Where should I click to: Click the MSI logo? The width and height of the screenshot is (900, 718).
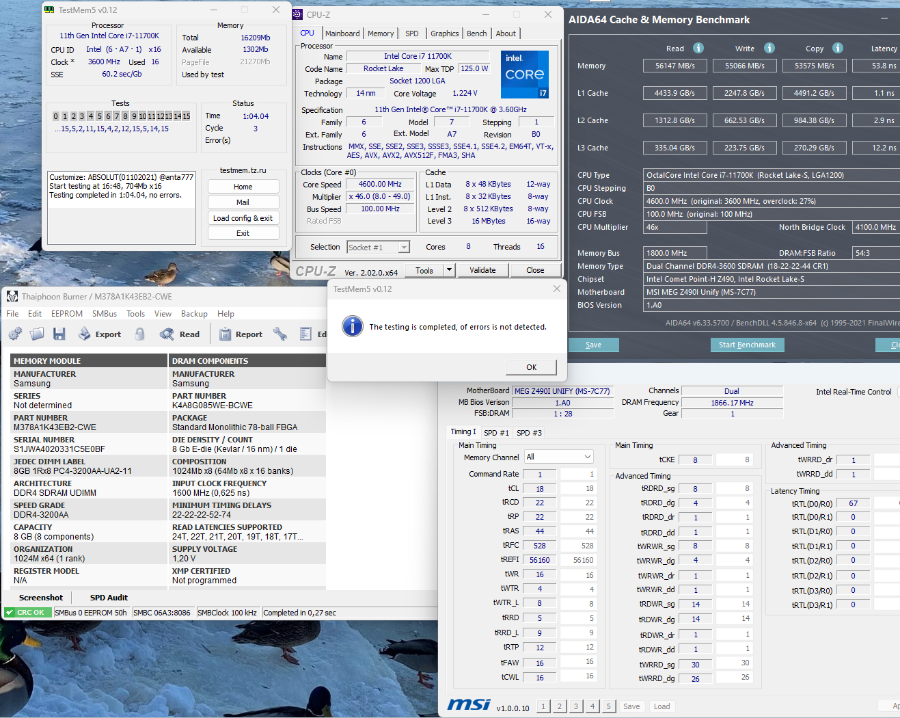pyautogui.click(x=469, y=704)
